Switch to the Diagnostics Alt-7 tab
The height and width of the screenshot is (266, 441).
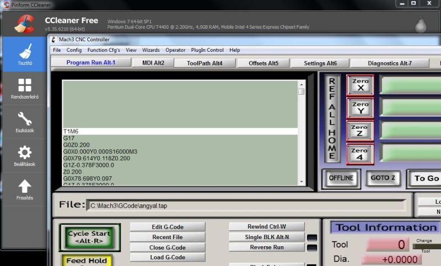[389, 63]
